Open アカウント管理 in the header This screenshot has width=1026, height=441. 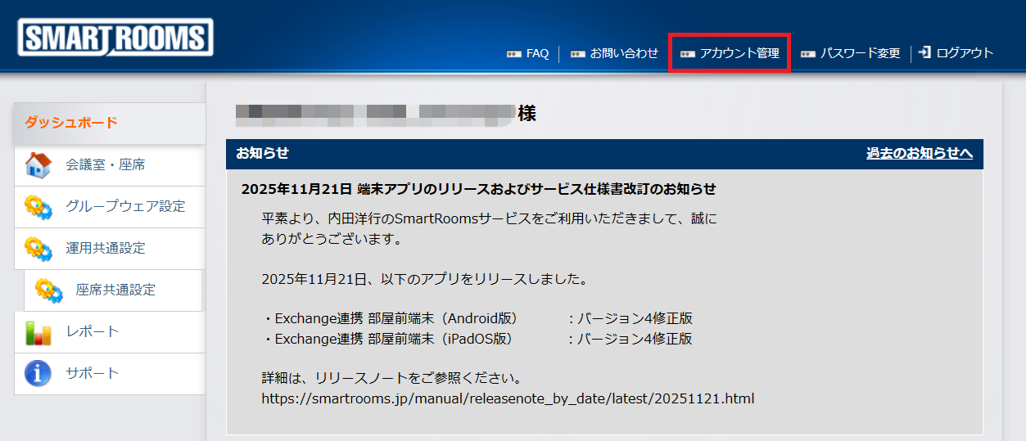[739, 53]
